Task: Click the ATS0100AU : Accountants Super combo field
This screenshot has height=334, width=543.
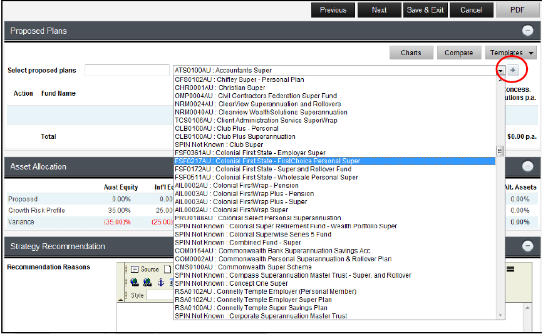Action: 334,70
